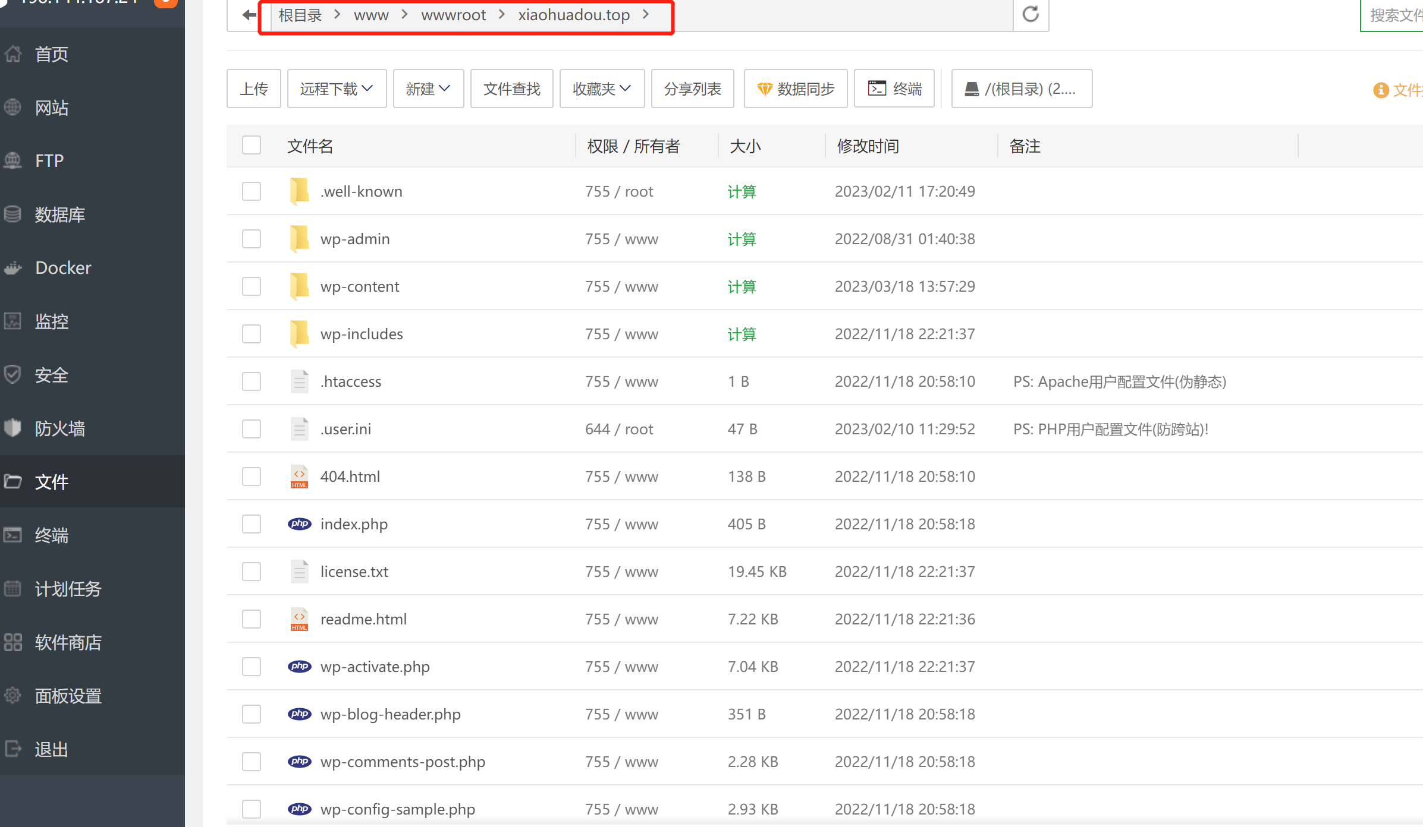Check the select-all checkbox in header

coord(252,146)
